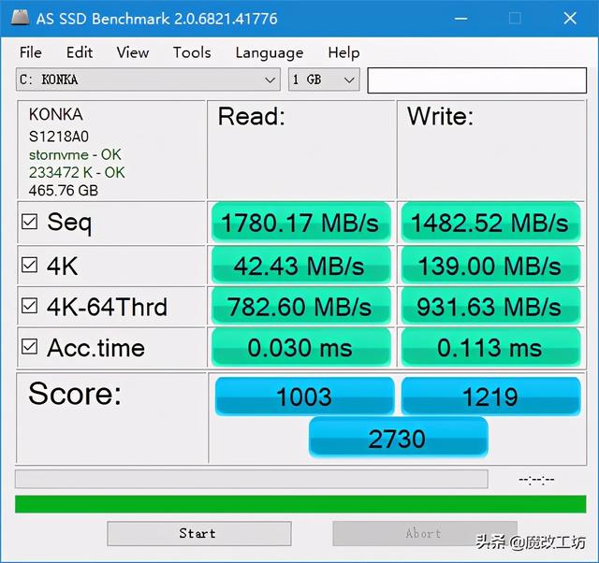This screenshot has width=599, height=563.
Task: Click Seq write result 1482.52 MB/s
Action: pyautogui.click(x=490, y=223)
